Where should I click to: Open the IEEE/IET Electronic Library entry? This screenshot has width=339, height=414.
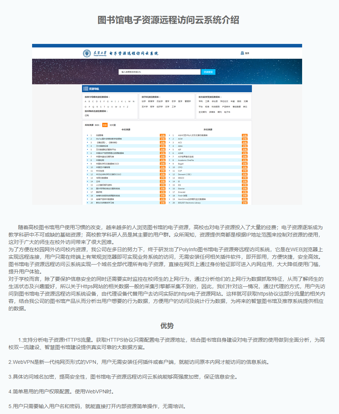[x=189, y=203]
